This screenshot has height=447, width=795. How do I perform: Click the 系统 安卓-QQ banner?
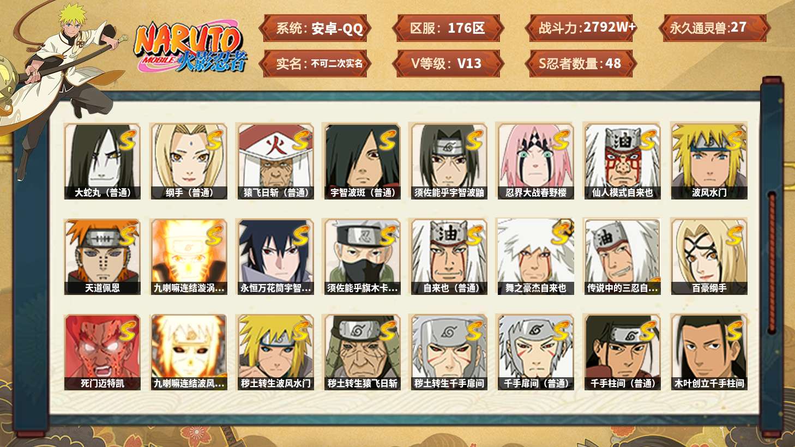tap(315, 28)
